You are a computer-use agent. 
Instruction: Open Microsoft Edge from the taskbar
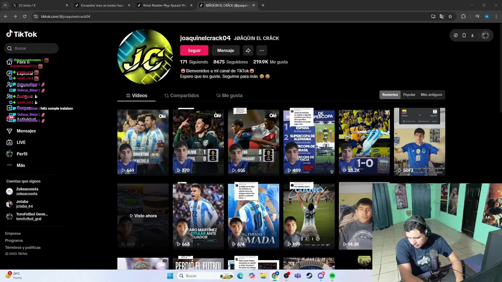(240, 276)
